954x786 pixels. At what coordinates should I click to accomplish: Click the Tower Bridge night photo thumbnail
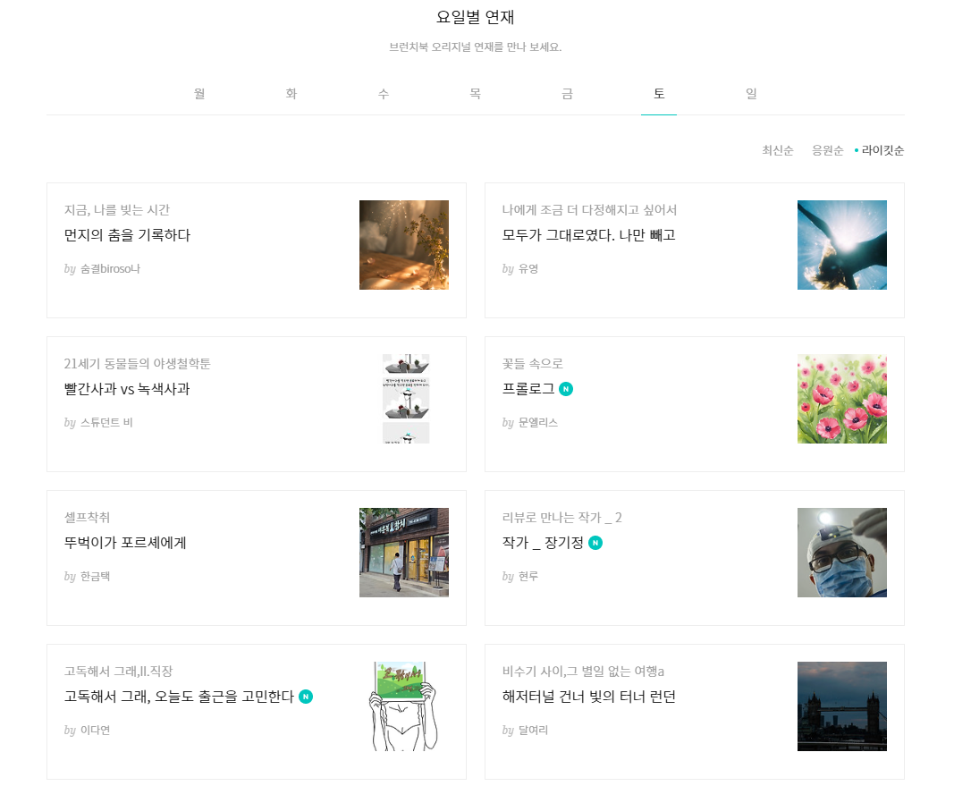pyautogui.click(x=842, y=706)
